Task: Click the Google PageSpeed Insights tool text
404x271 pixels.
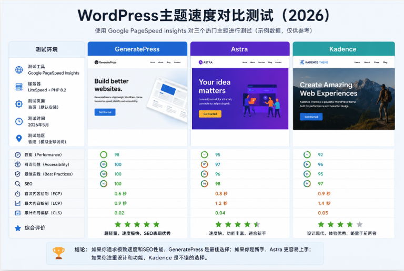Action: (54, 73)
